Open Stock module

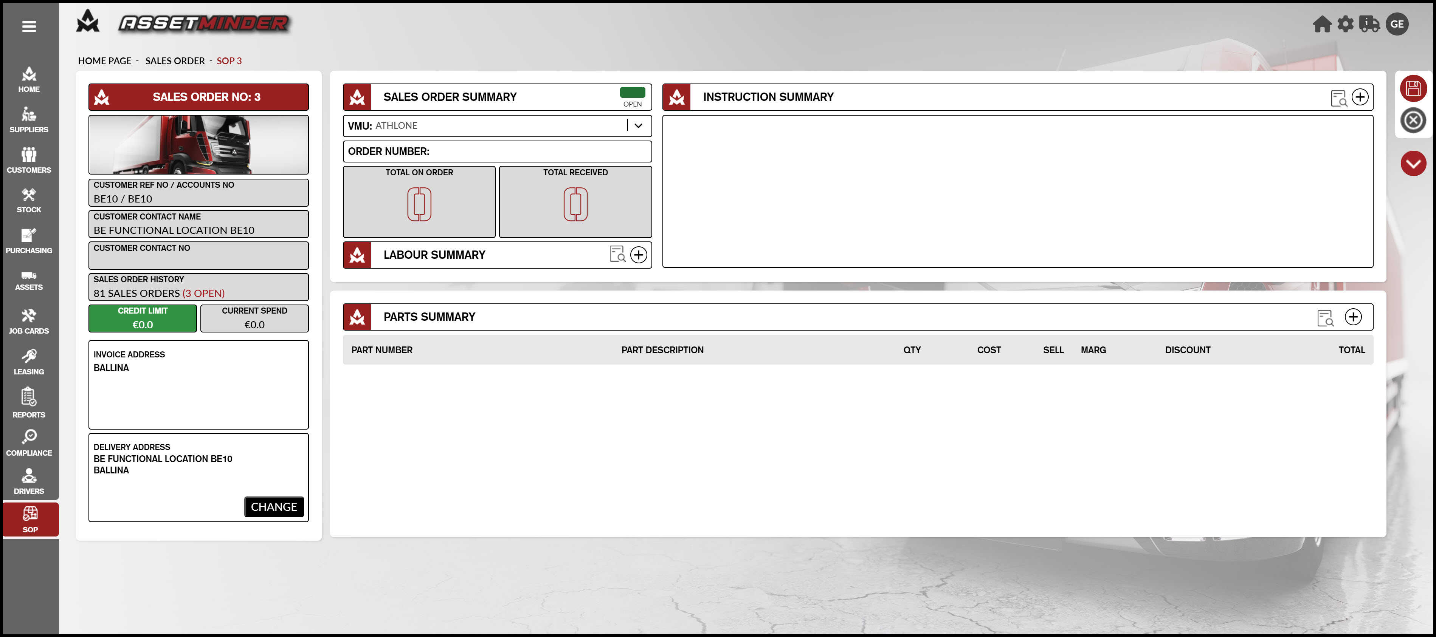pos(29,201)
